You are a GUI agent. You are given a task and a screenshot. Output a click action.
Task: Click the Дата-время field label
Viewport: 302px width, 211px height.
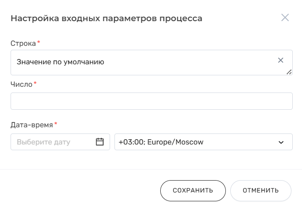(x=31, y=125)
